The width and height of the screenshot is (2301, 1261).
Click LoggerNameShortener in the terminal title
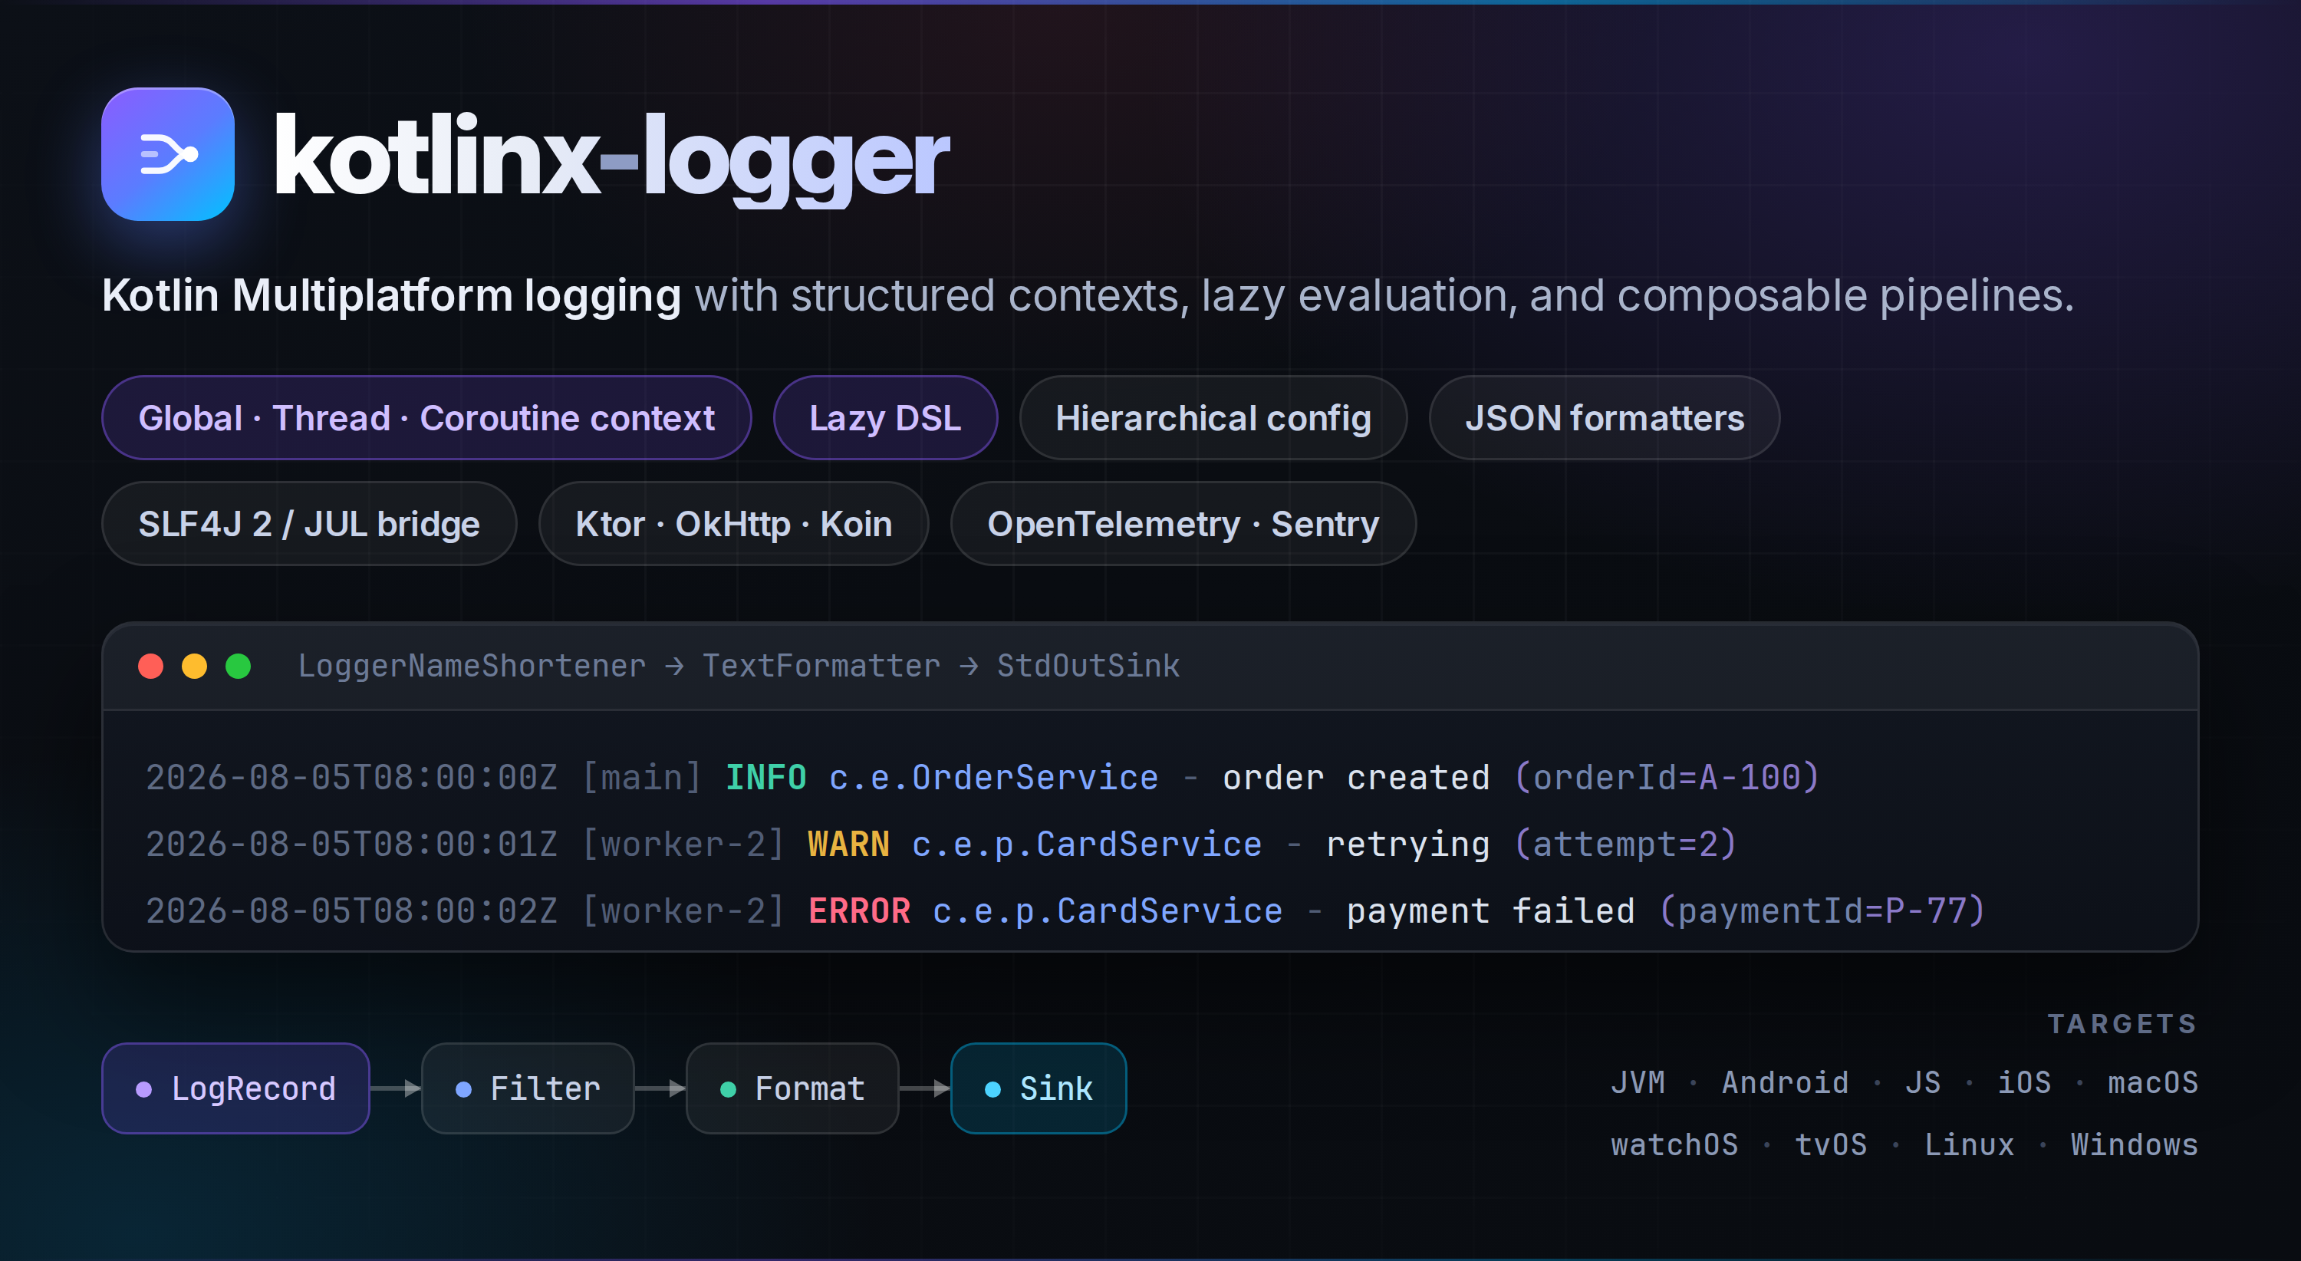pyautogui.click(x=472, y=667)
